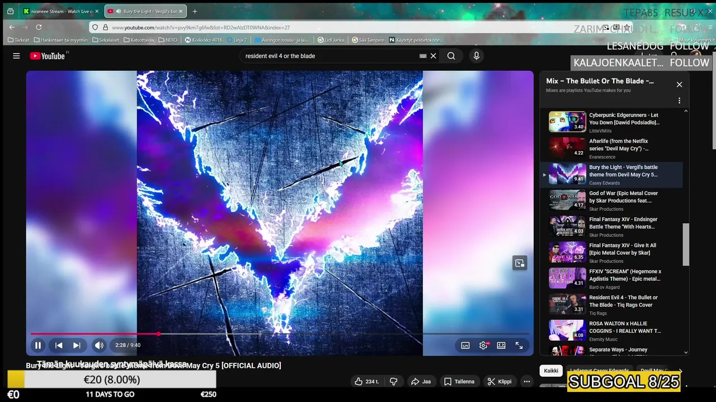
Task: Click the video title below the player
Action: 153,366
